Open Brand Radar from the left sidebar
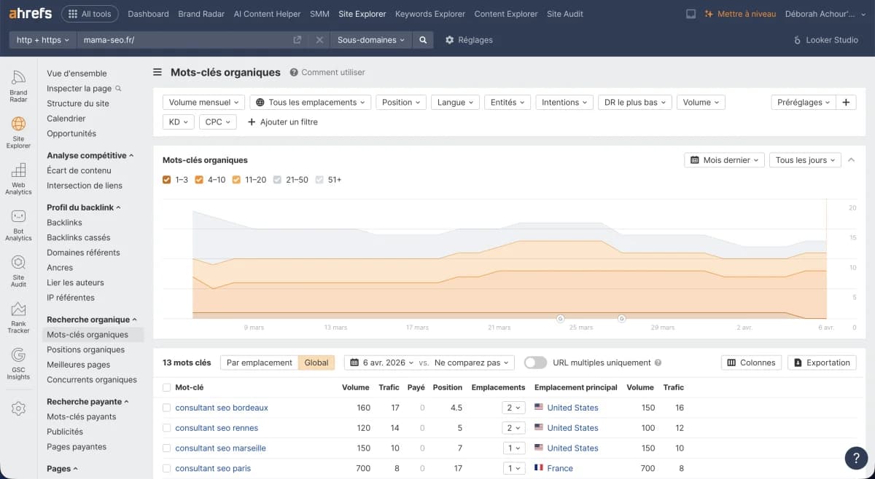The height and width of the screenshot is (479, 875). (x=18, y=82)
